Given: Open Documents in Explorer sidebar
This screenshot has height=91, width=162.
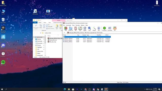Looking at the screenshot, I should pyautogui.click(x=40, y=43).
